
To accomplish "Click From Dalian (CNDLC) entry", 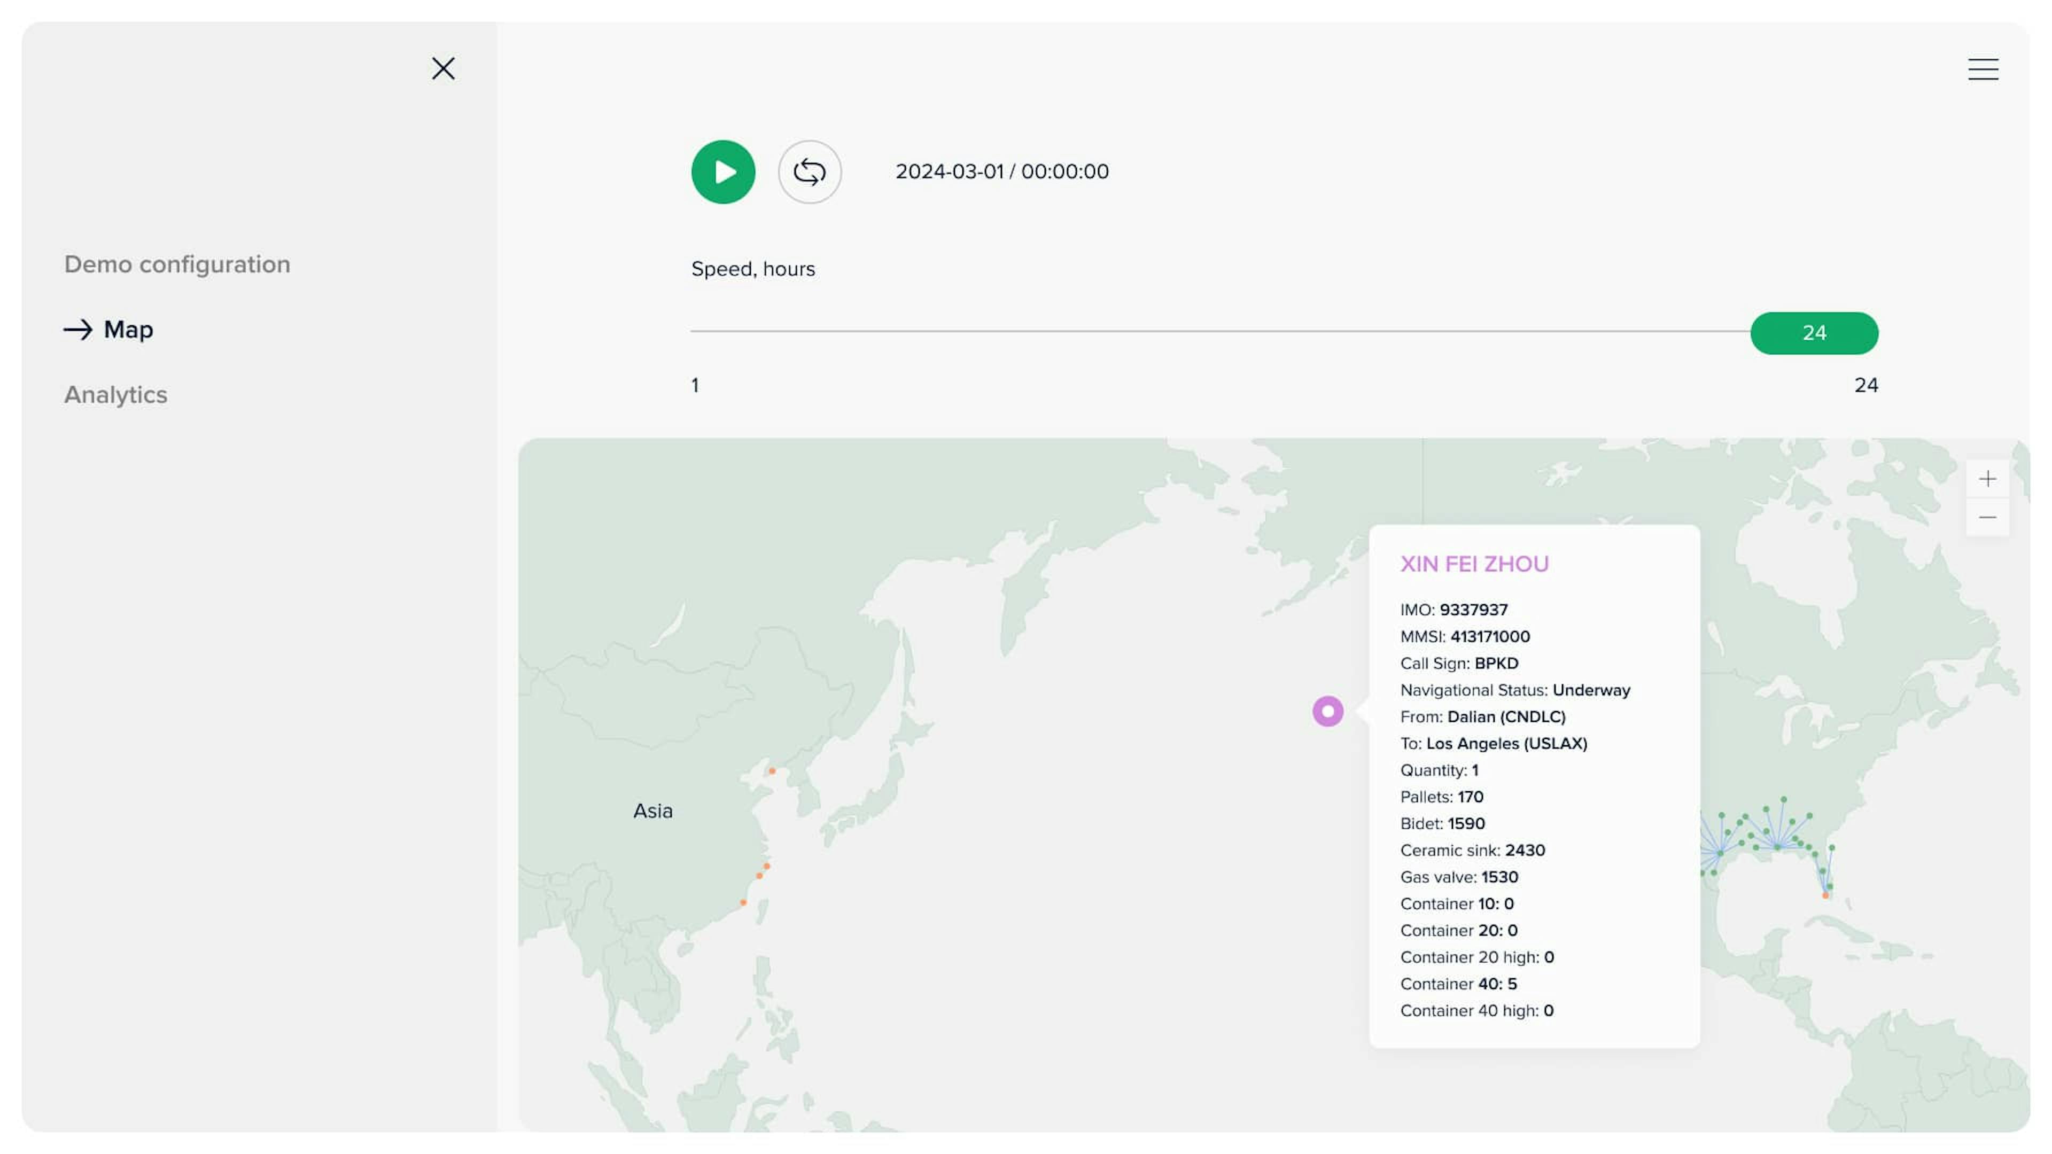I will click(1482, 717).
